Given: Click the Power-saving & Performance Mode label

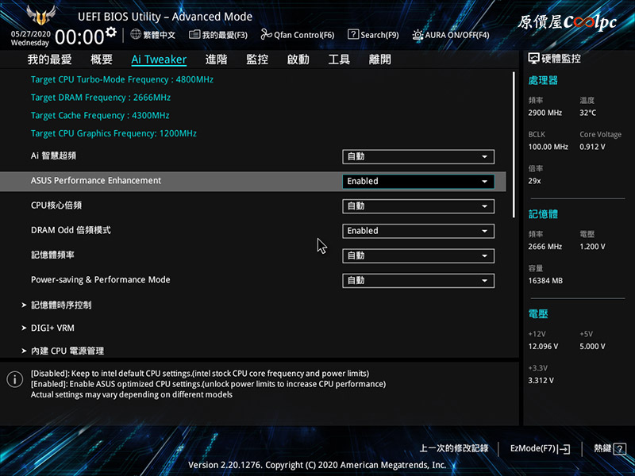Looking at the screenshot, I should pyautogui.click(x=101, y=280).
